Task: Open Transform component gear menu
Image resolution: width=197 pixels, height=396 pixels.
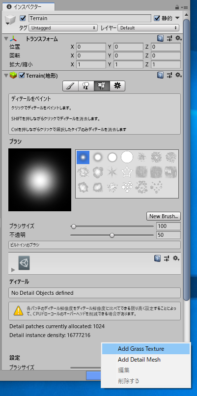Action: (178, 38)
